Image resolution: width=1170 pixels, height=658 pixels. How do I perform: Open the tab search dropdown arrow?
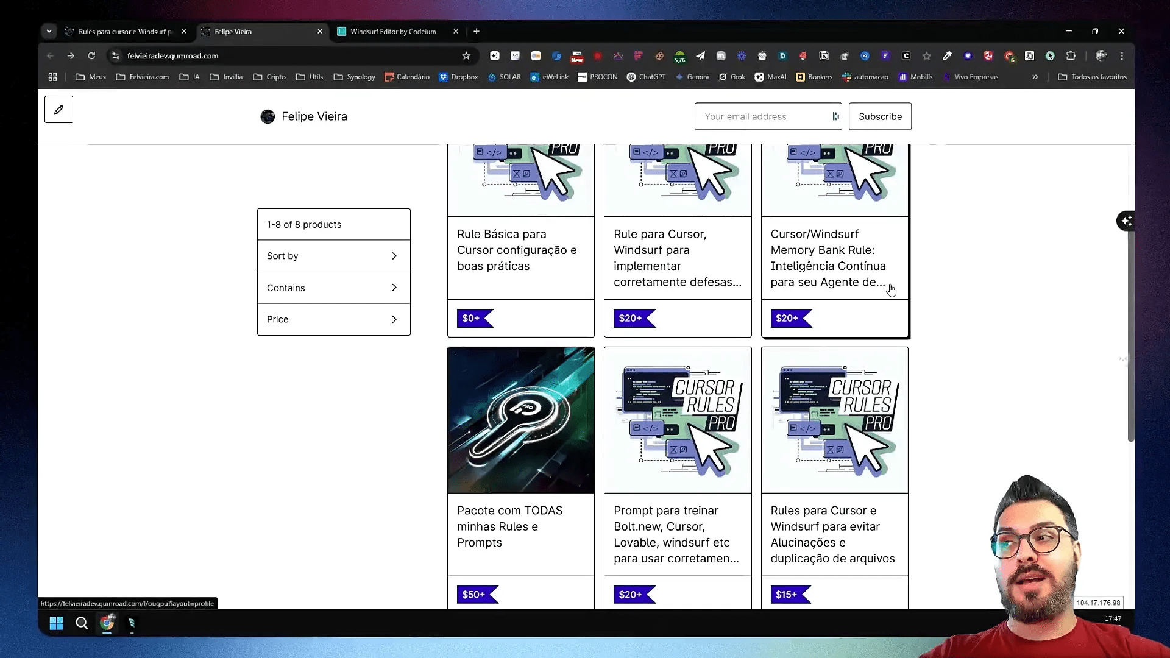[49, 31]
